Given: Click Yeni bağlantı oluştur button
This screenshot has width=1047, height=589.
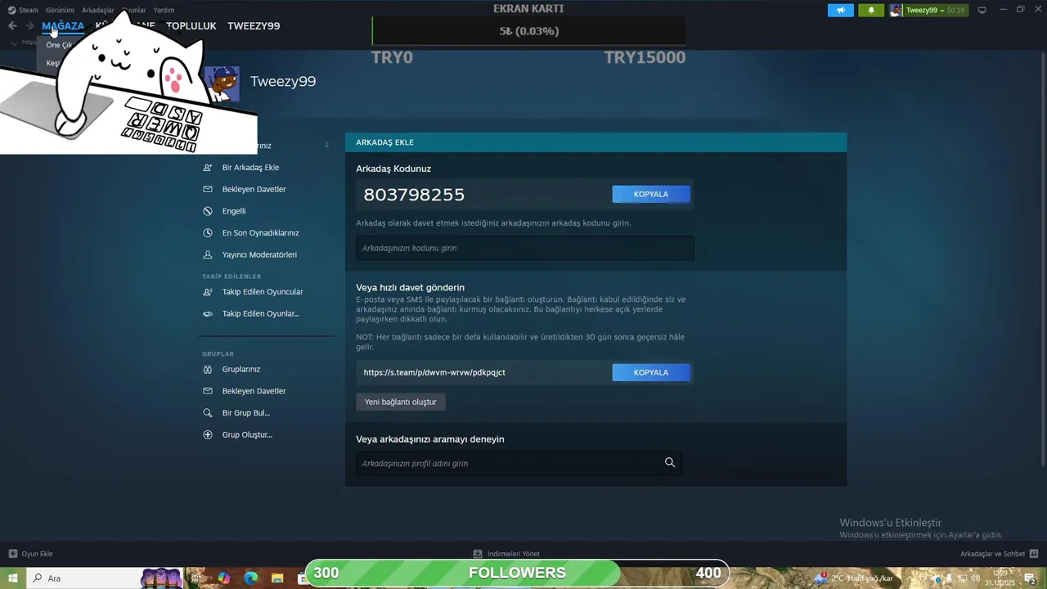Looking at the screenshot, I should pos(401,402).
